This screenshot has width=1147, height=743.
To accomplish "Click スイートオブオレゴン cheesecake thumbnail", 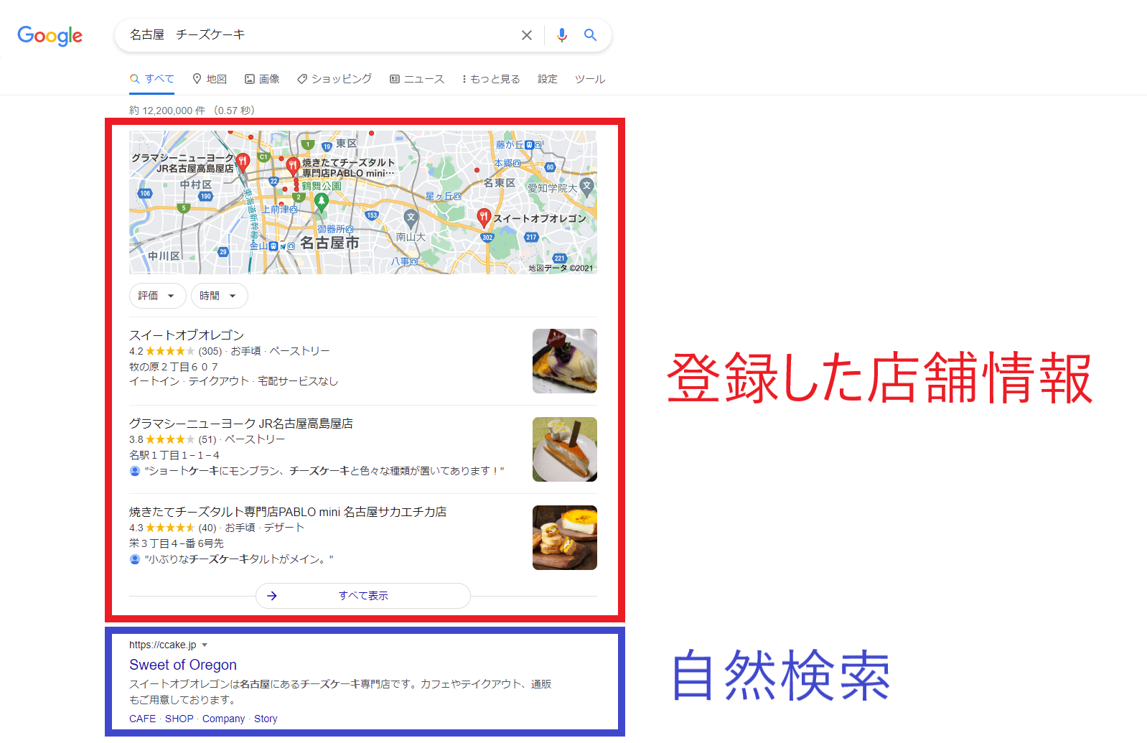I will click(x=565, y=361).
